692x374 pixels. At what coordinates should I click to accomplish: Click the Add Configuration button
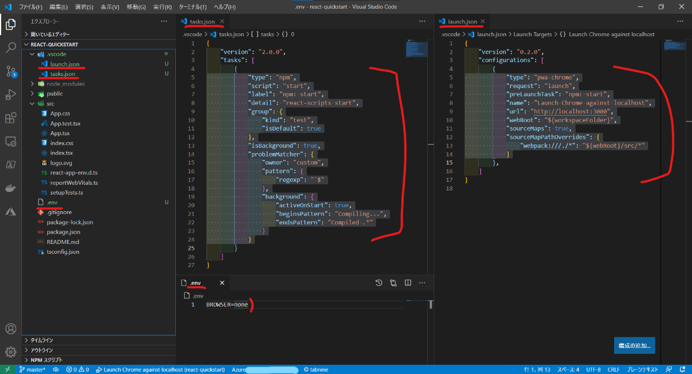[x=634, y=346]
